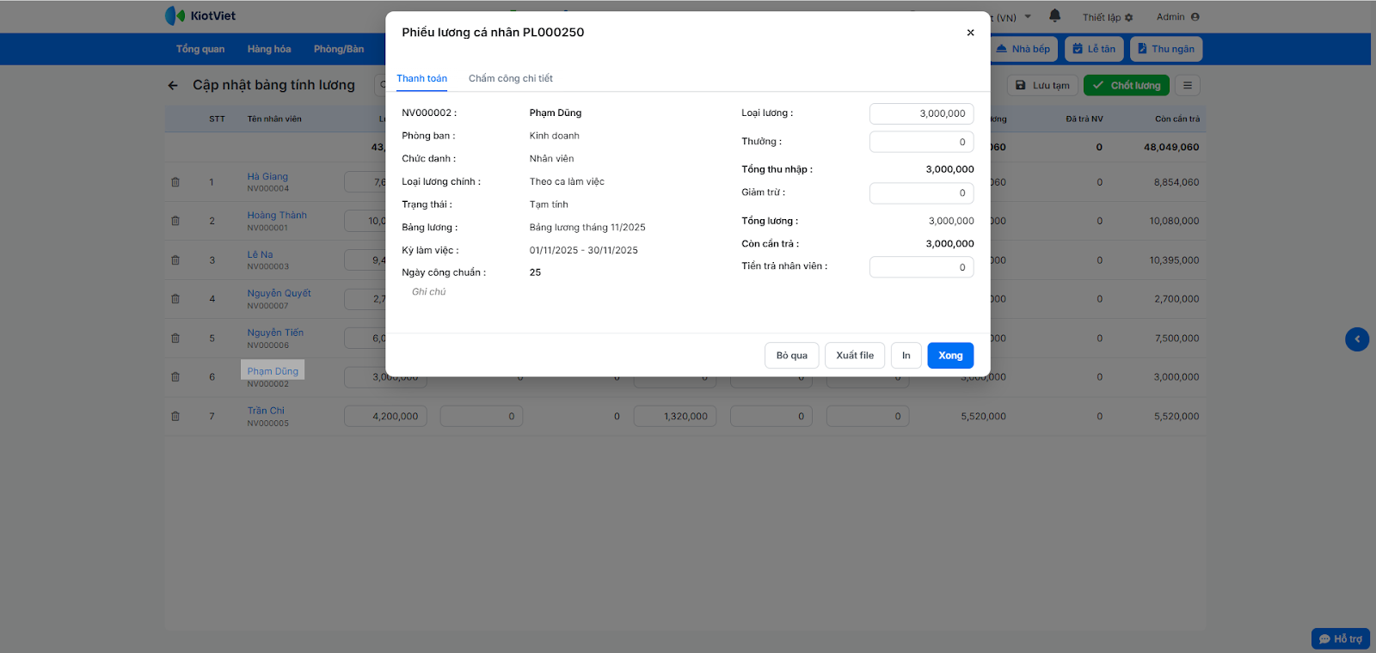Delete the Trần Chi payroll row

tap(175, 417)
